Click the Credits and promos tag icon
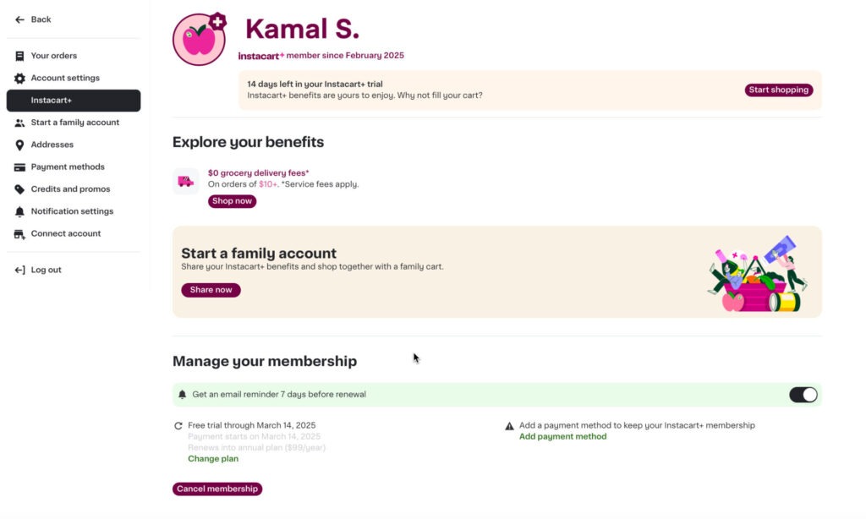This screenshot has width=866, height=519. (19, 189)
